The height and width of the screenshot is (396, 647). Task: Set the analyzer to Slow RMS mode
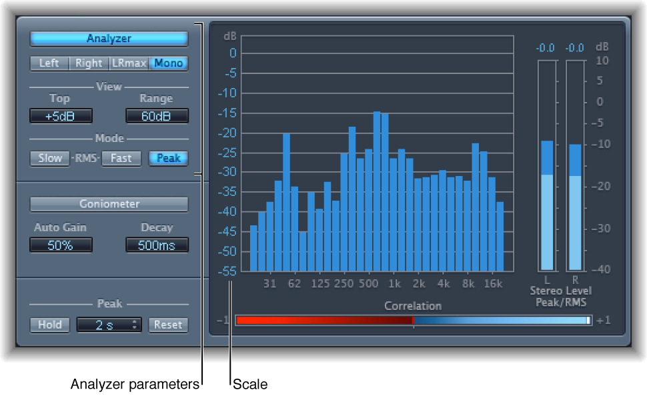49,158
